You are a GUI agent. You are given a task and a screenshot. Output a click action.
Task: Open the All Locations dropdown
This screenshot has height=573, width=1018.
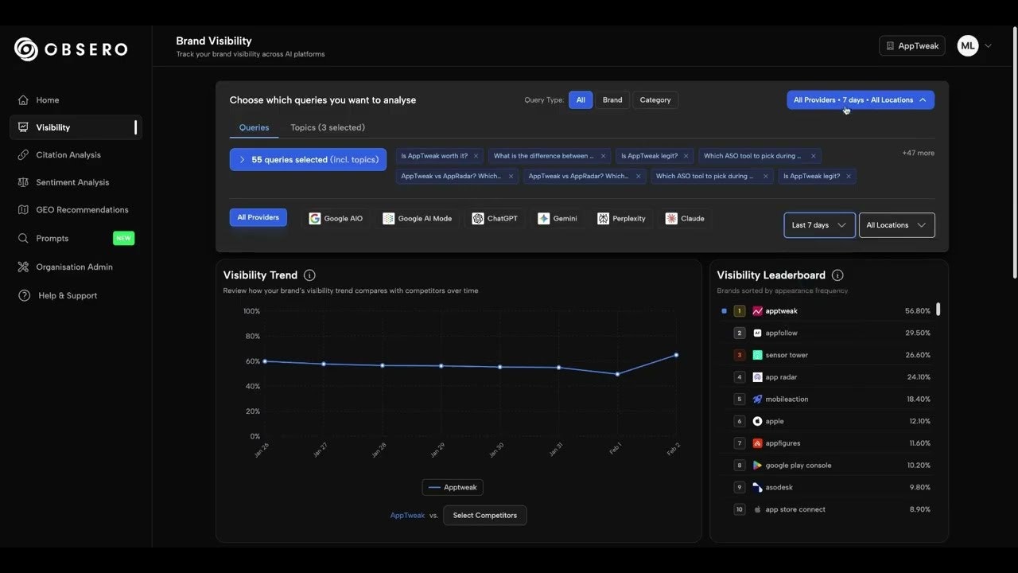tap(896, 225)
